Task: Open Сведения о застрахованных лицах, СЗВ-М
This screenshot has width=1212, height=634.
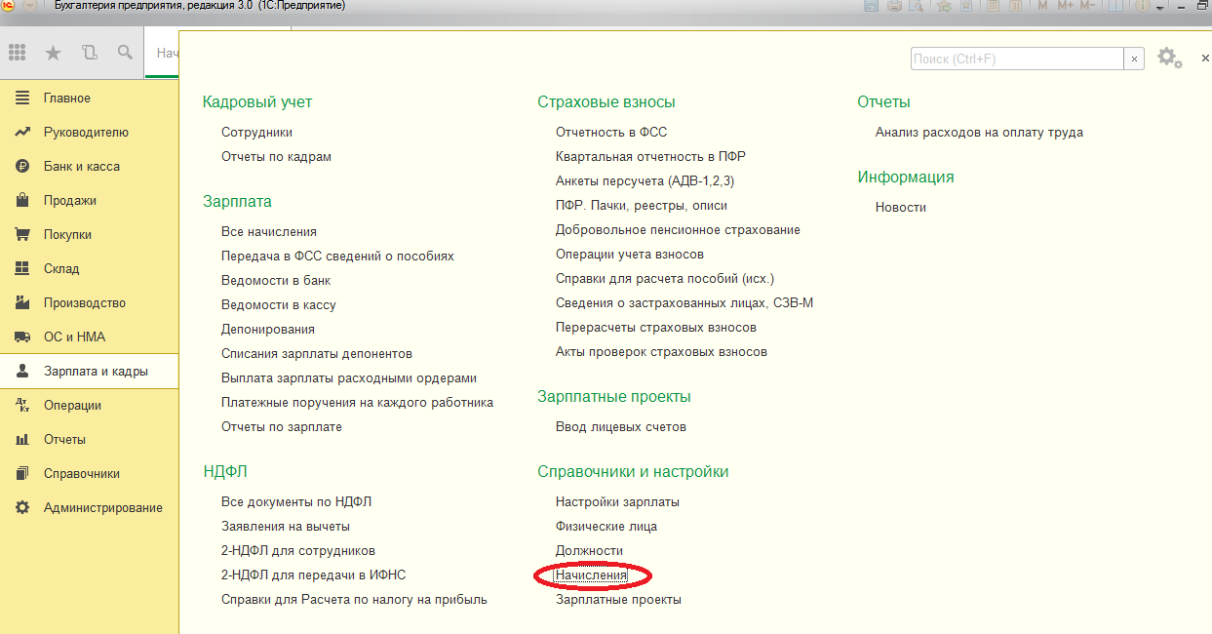Action: pos(684,303)
